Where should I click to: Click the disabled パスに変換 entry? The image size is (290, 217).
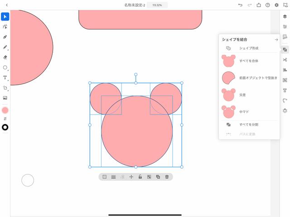coord(249,134)
